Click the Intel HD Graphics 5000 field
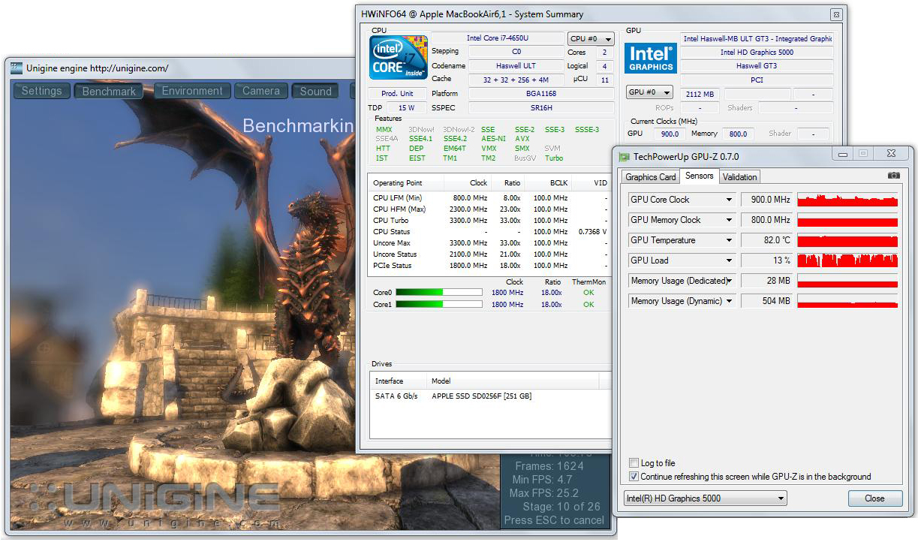 (x=757, y=53)
